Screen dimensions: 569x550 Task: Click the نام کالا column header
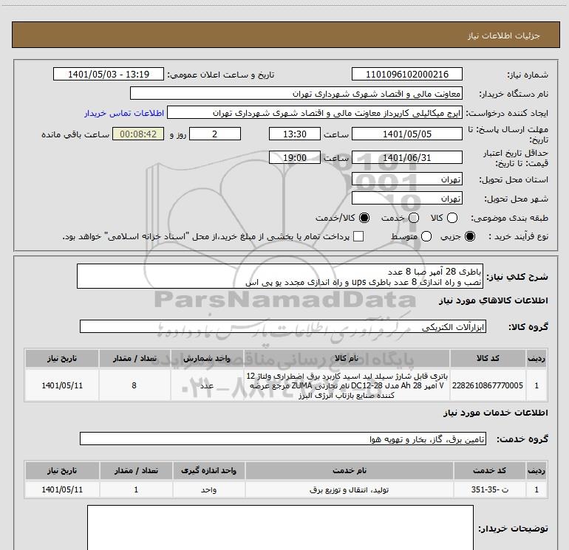click(347, 358)
